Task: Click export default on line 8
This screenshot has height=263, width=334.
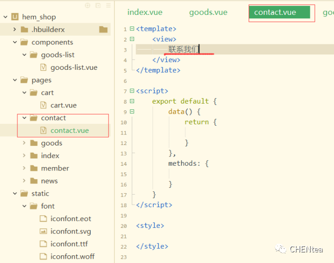Action: (x=181, y=101)
